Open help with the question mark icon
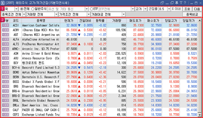Screen dimensions: 203x118 tap(185, 3)
